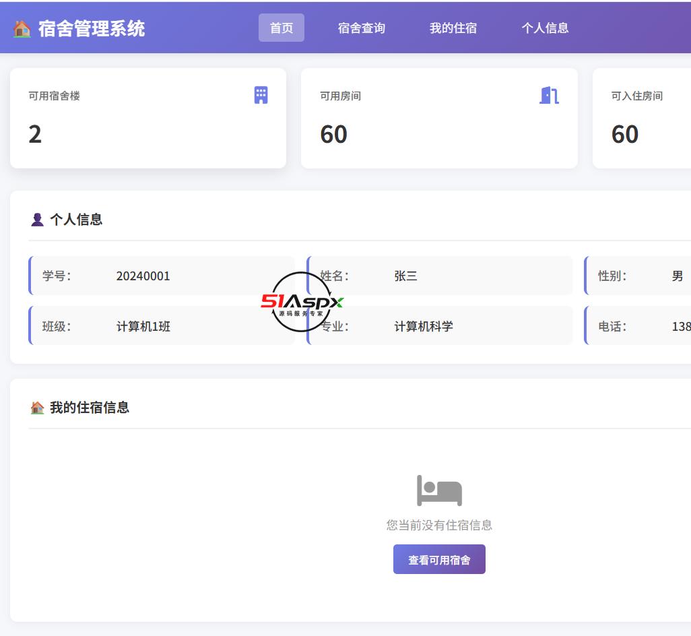This screenshot has width=691, height=636.
Task: Click the 电话 label
Action: coord(612,327)
